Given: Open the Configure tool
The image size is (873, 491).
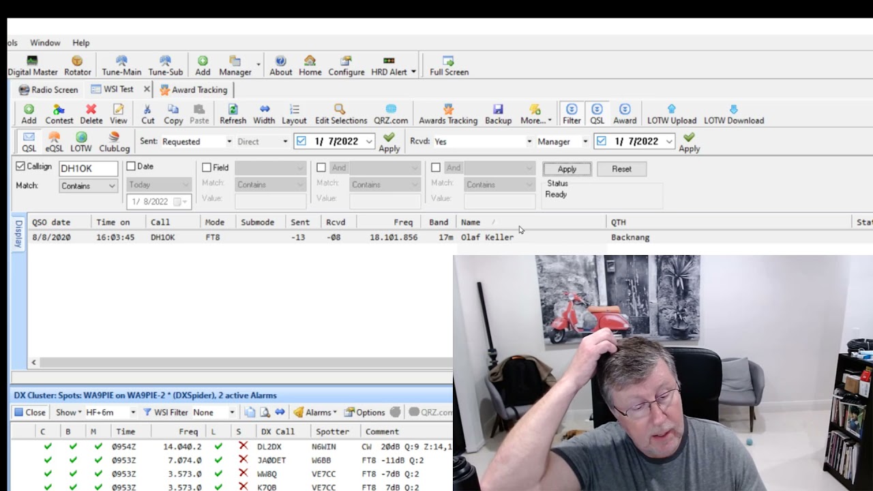Looking at the screenshot, I should click(x=346, y=65).
